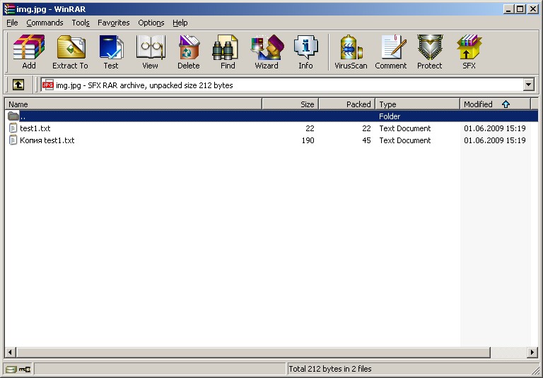This screenshot has width=543, height=378.
Task: Click 'Total 212 bytes in 2 files' status text
Action: (329, 369)
